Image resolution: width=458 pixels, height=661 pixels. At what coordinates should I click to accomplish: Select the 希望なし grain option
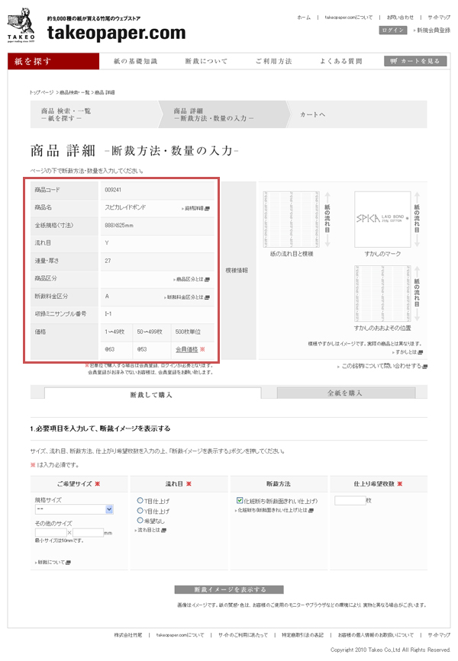[x=136, y=521]
